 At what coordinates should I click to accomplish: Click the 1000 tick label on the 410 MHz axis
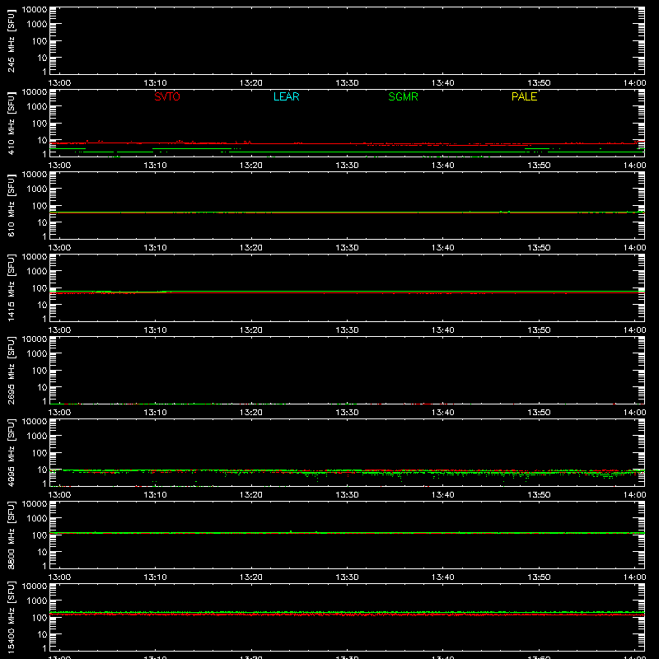click(37, 107)
